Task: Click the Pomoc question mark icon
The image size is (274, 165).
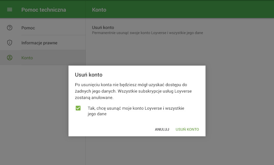Action: (x=10, y=28)
